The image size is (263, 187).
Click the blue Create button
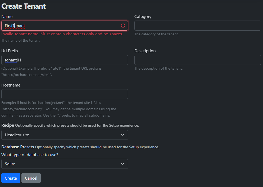coord(11,178)
